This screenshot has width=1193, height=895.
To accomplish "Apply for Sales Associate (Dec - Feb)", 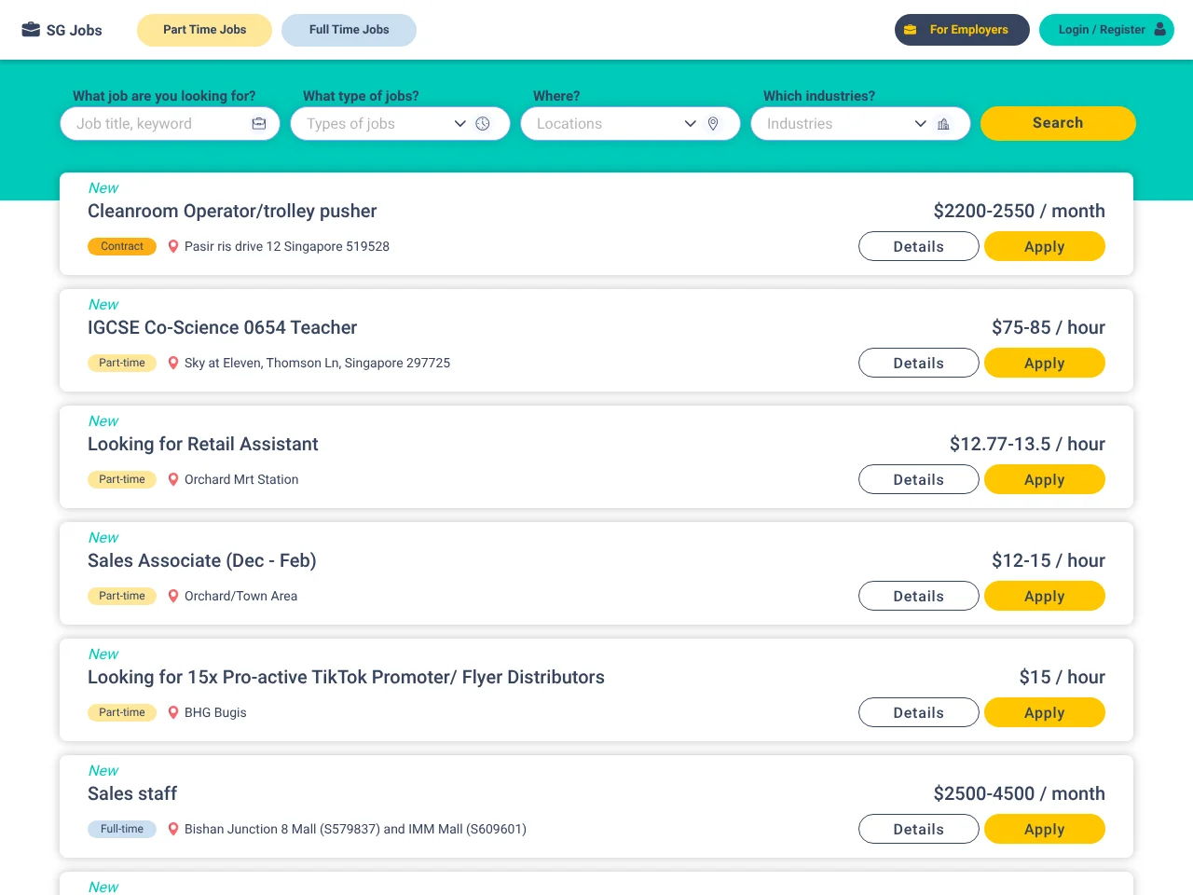I will click(1044, 596).
